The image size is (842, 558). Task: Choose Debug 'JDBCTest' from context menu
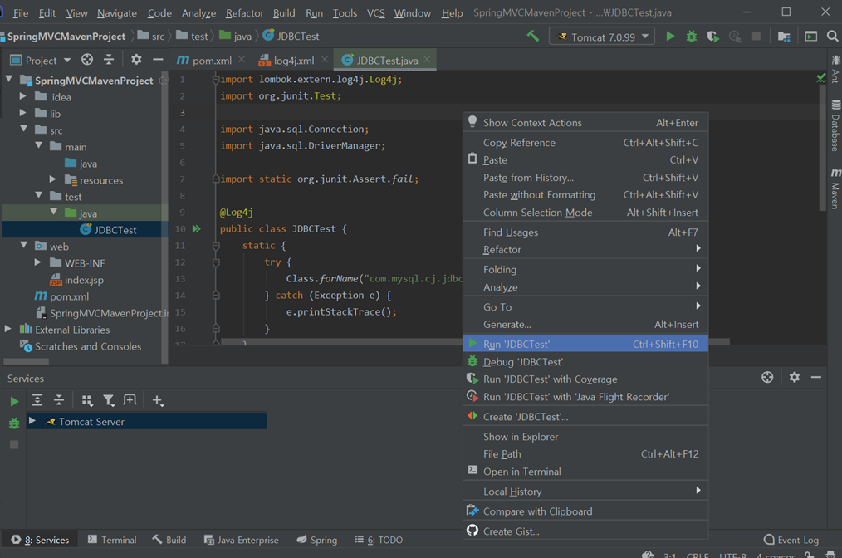(x=585, y=361)
